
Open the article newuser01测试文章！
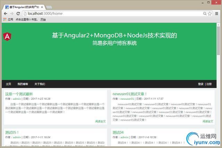(x=130, y=94)
